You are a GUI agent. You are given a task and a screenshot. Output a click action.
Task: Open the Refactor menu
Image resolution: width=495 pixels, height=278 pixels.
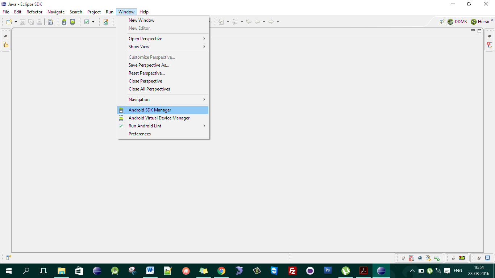tap(34, 12)
